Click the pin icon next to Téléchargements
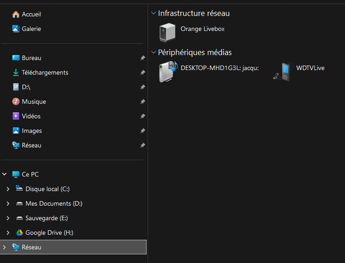 (x=142, y=72)
